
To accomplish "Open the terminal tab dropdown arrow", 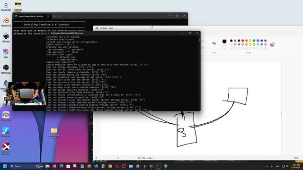I will point(59,16).
